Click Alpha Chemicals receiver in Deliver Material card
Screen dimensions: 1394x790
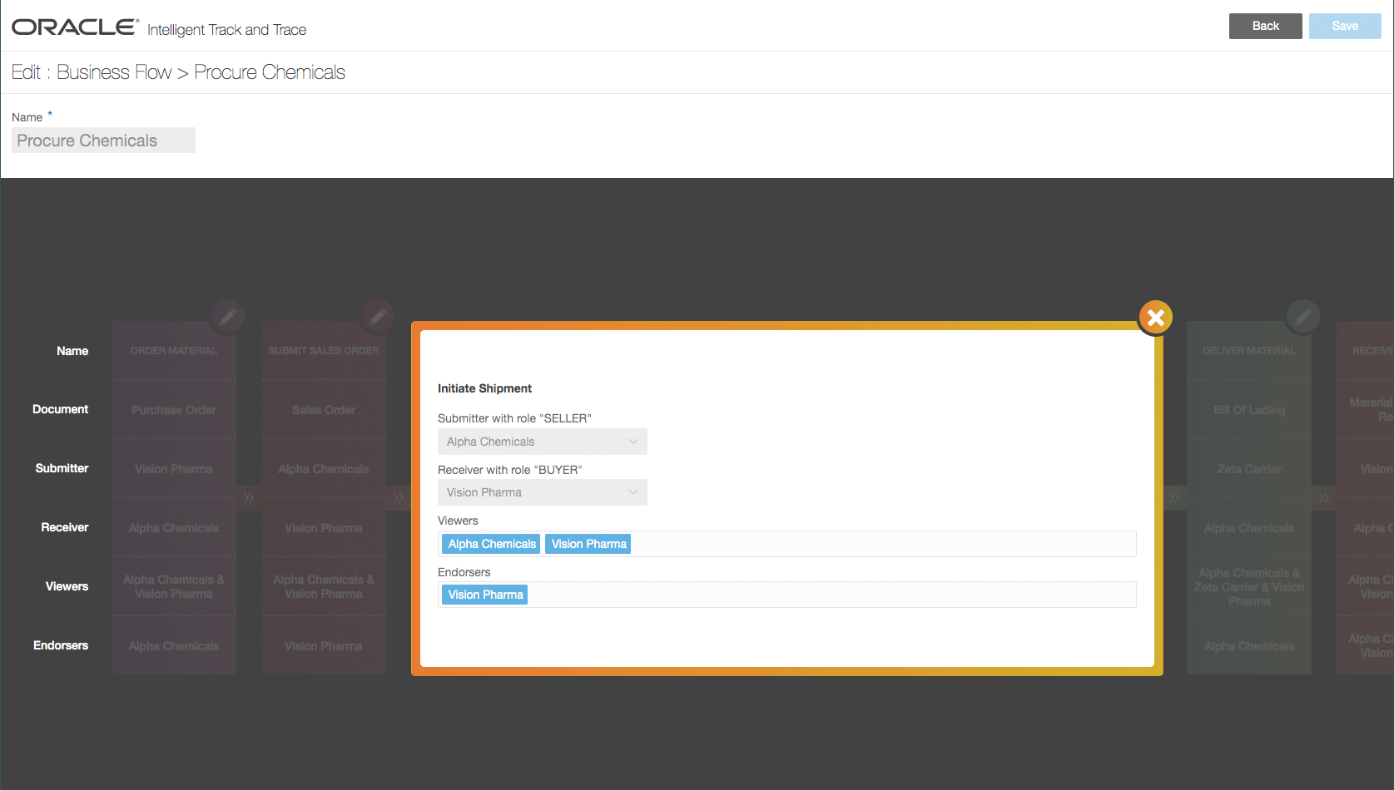(x=1249, y=528)
